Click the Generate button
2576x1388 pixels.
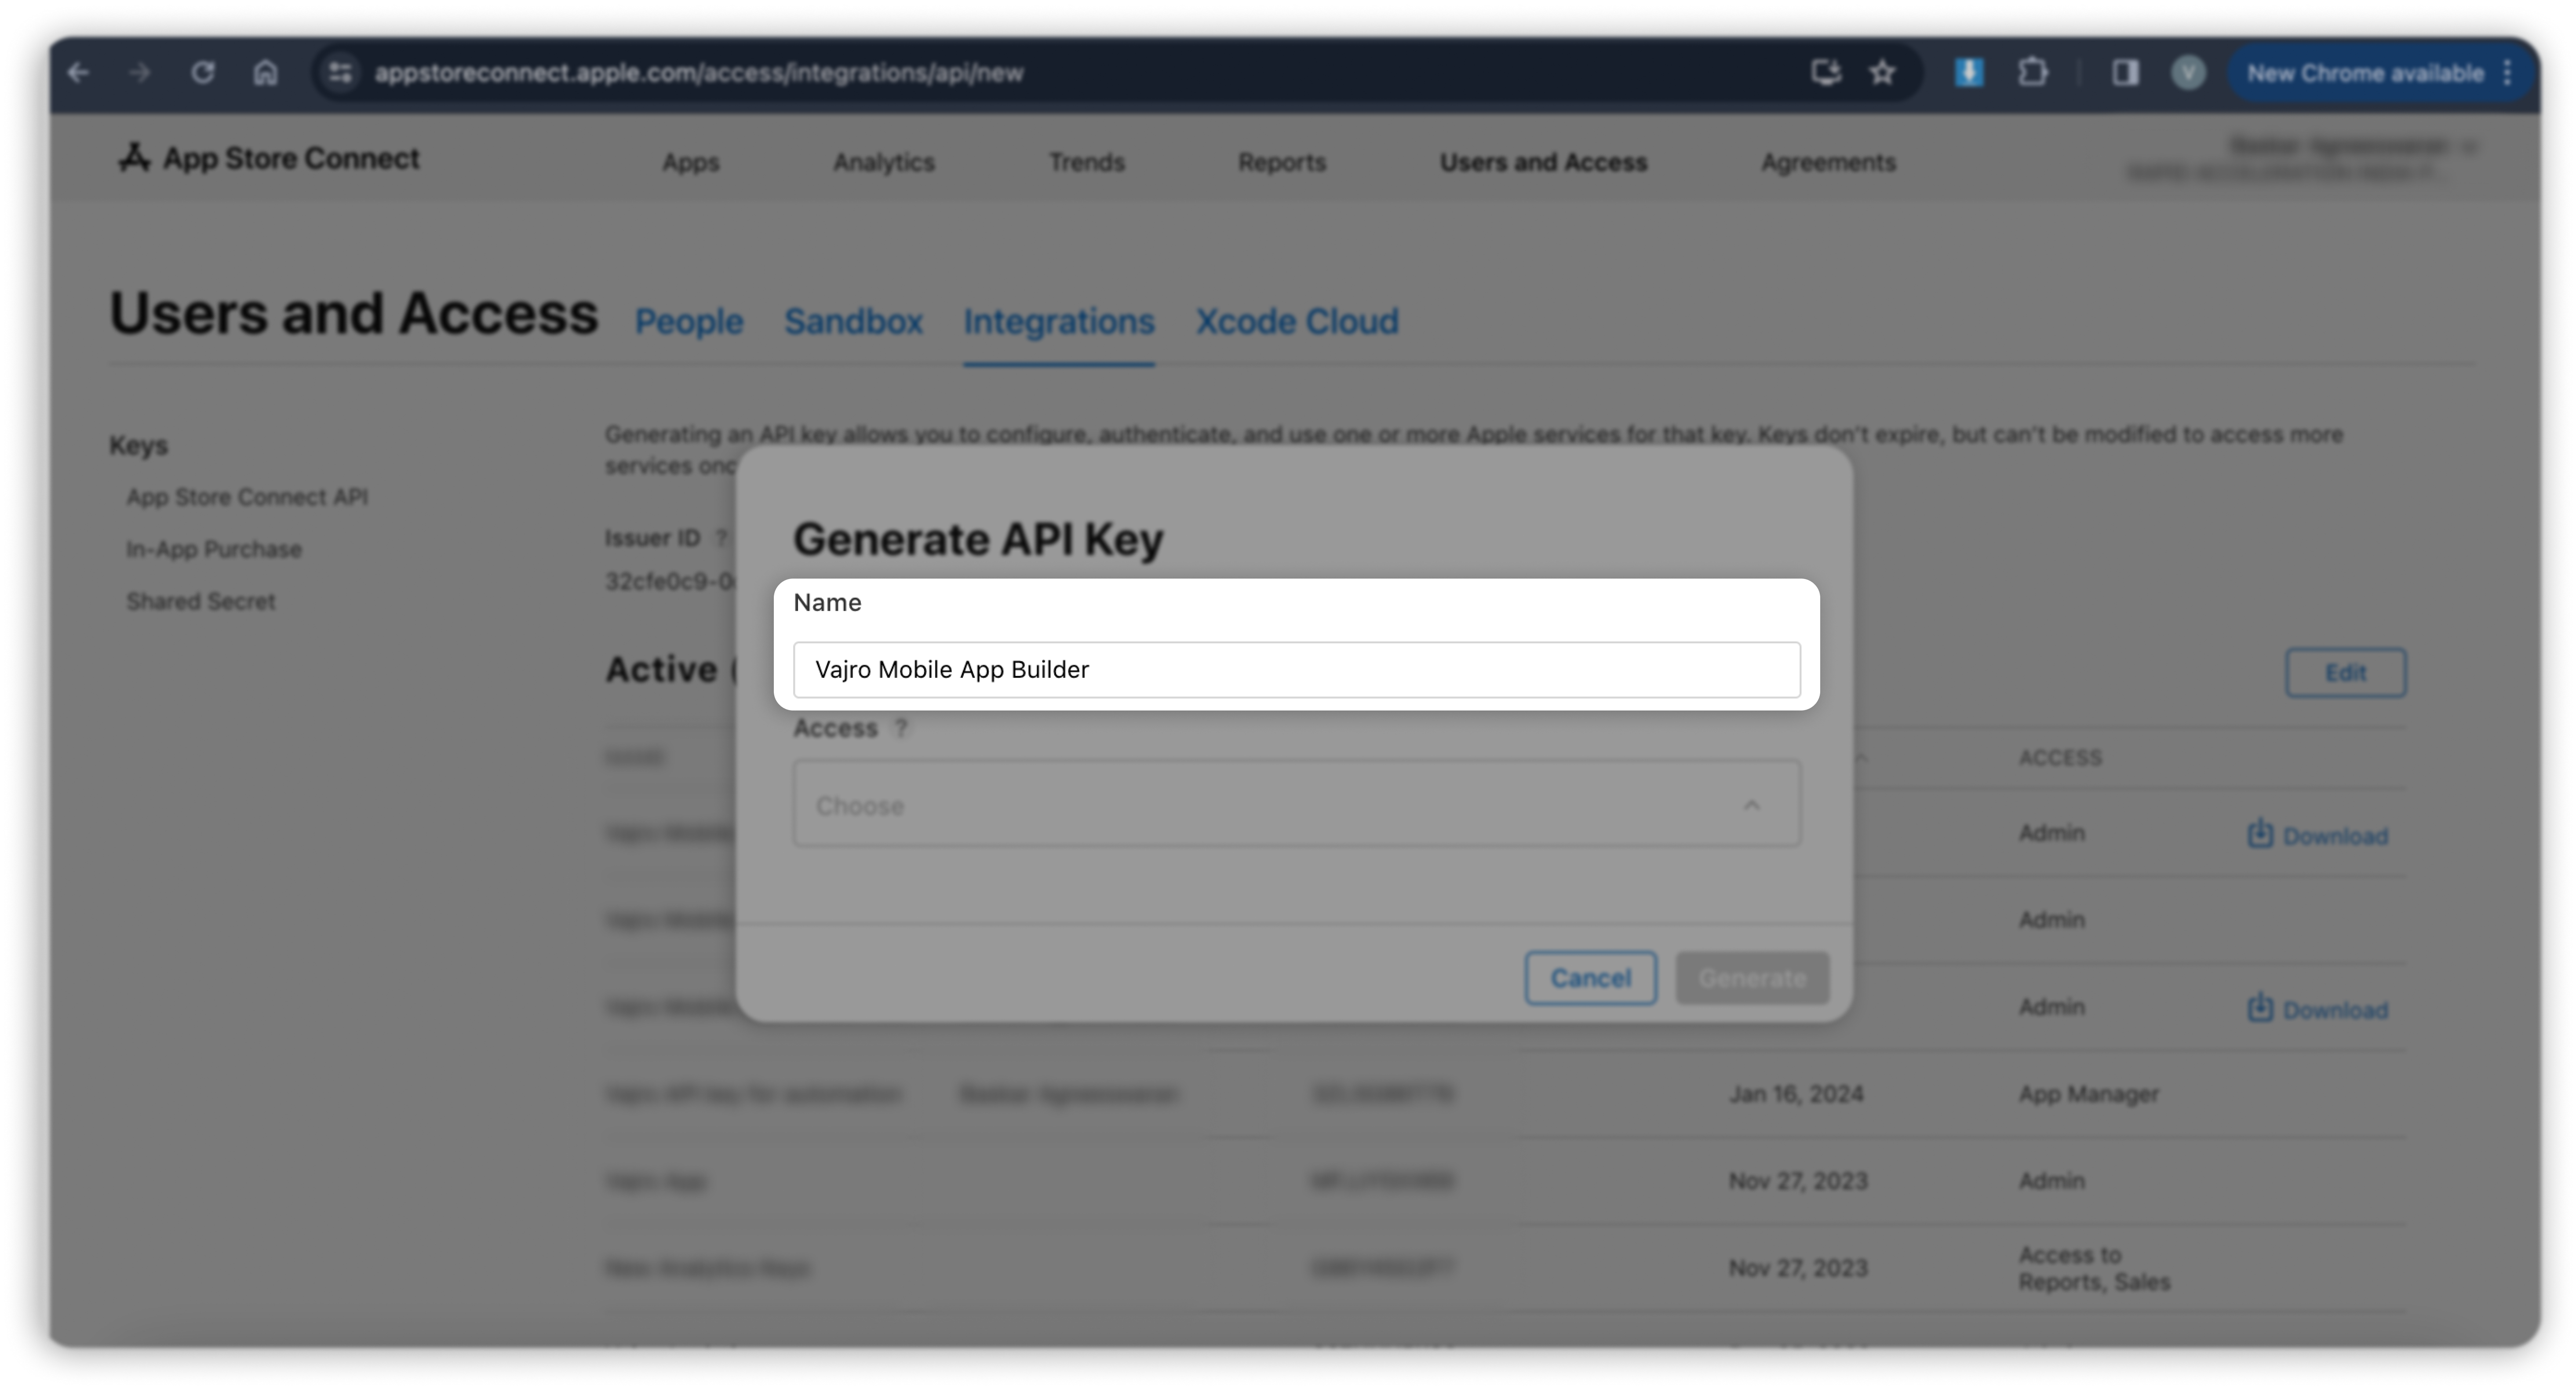(1752, 978)
